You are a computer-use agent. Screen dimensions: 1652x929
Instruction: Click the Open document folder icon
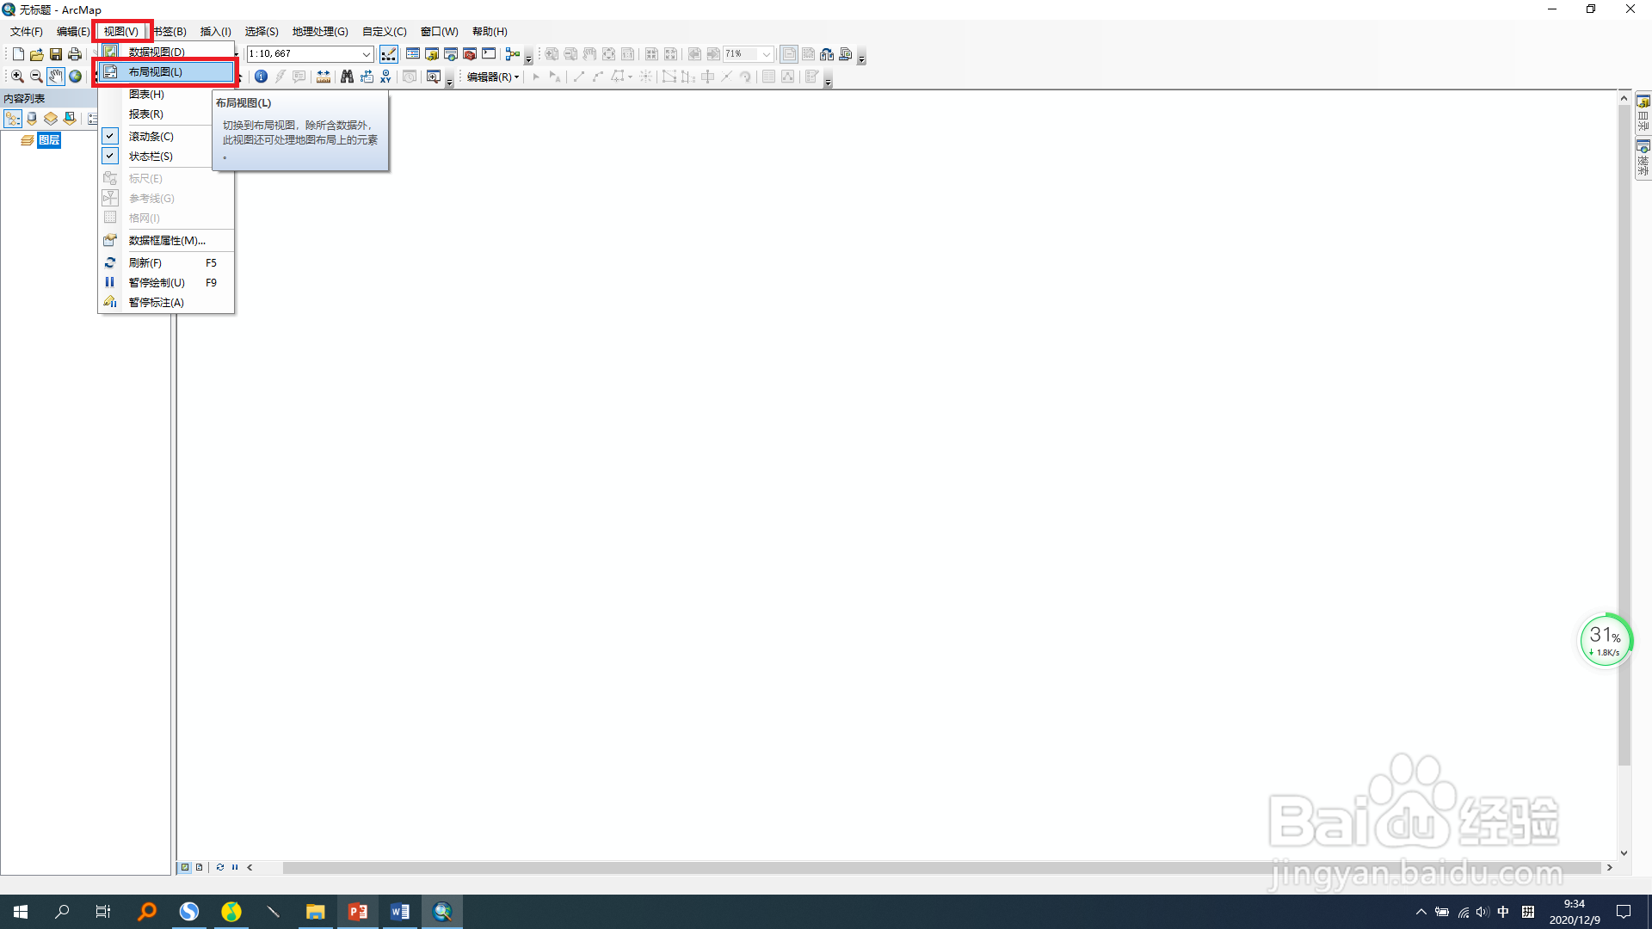point(37,54)
